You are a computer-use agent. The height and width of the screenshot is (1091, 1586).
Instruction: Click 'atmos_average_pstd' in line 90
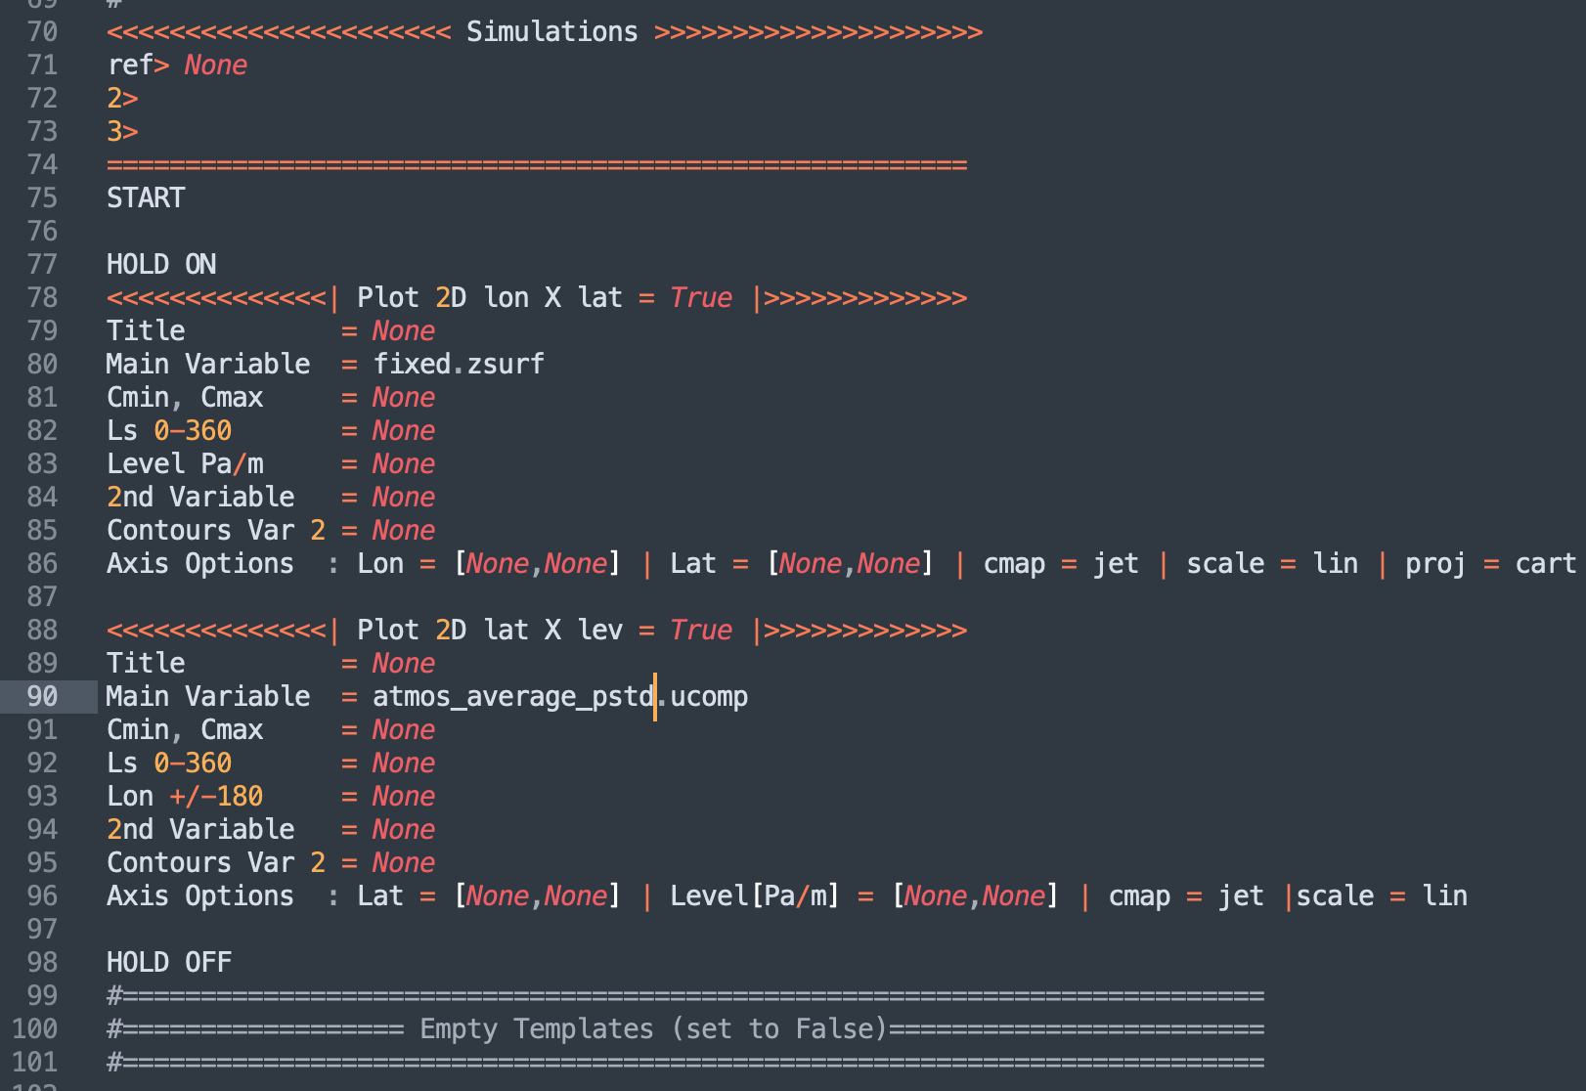point(513,697)
